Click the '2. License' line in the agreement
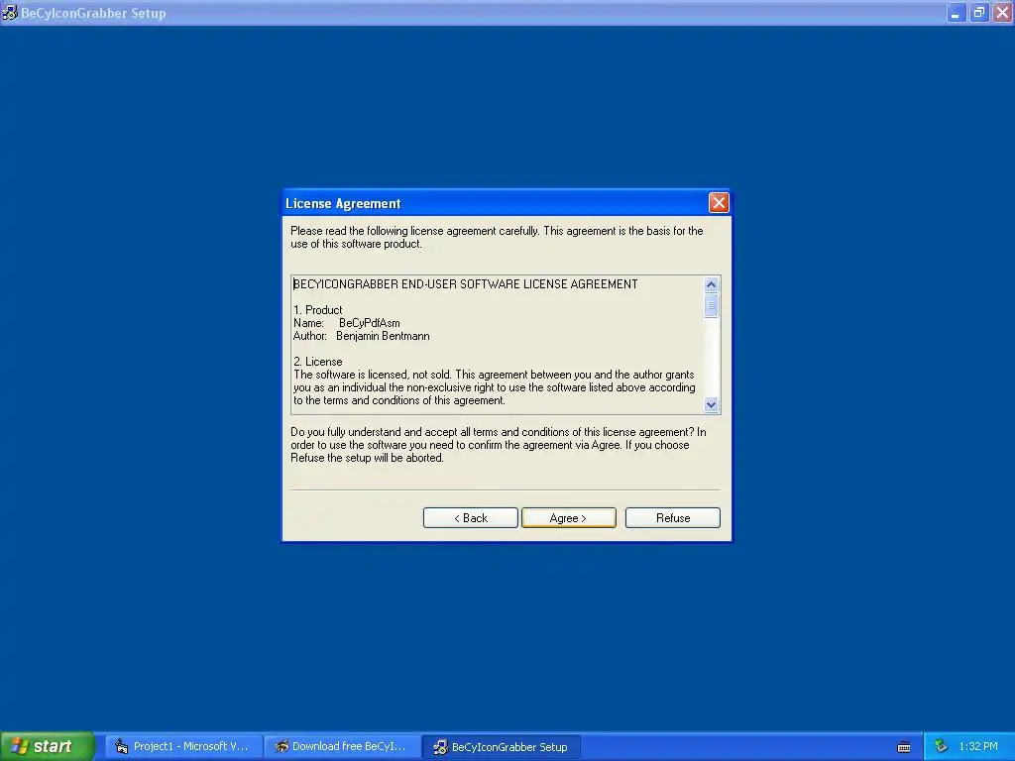This screenshot has height=761, width=1015. [318, 362]
